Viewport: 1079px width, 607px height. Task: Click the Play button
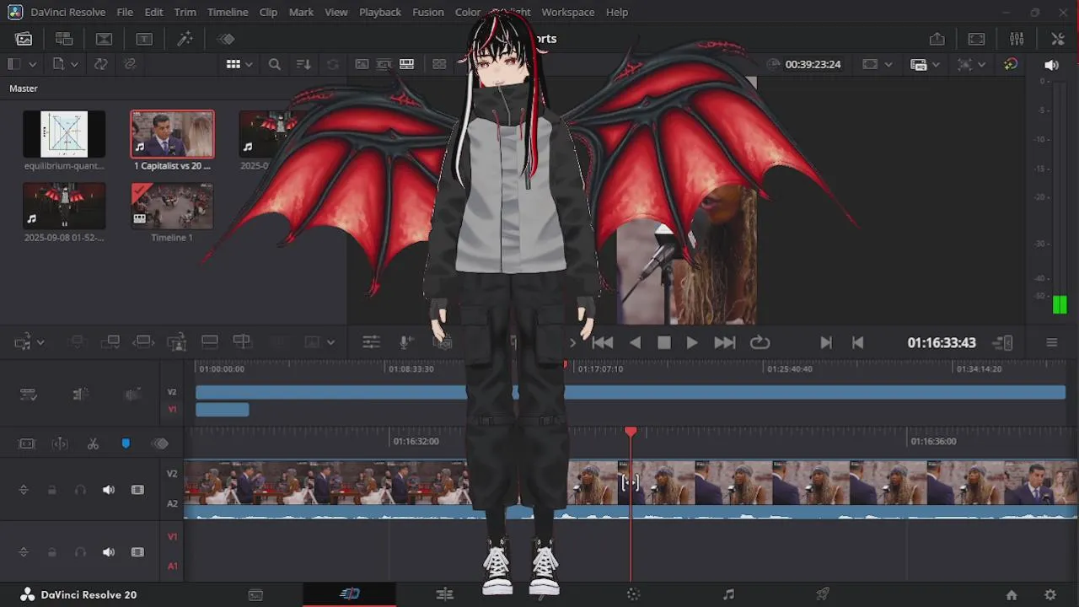[x=692, y=342]
